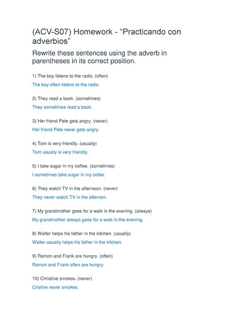
Task: Click answer "Tom usually is very friendly"
Action: (x=61, y=152)
